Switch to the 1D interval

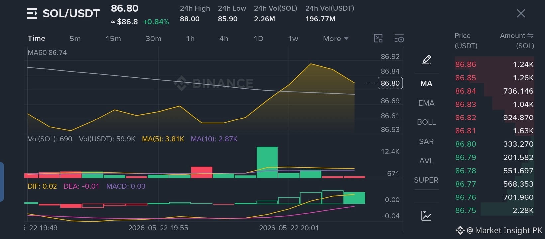[x=258, y=39]
